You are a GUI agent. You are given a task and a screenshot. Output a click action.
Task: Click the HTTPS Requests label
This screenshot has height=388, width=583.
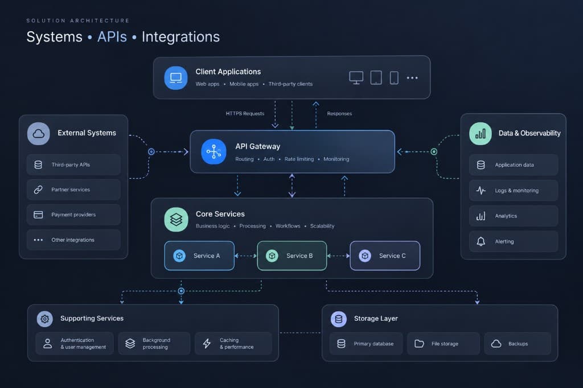click(245, 114)
